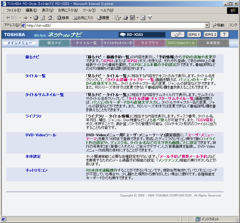Image resolution: width=240 pixels, height=223 pixels.
Task: Click the net remote control icon button
Action: (x=178, y=35)
